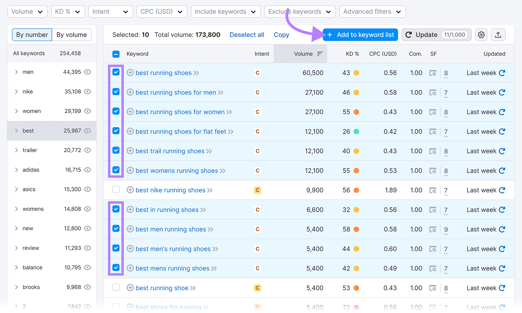
Task: Open the Volume filter dropdown
Action: coord(27,12)
